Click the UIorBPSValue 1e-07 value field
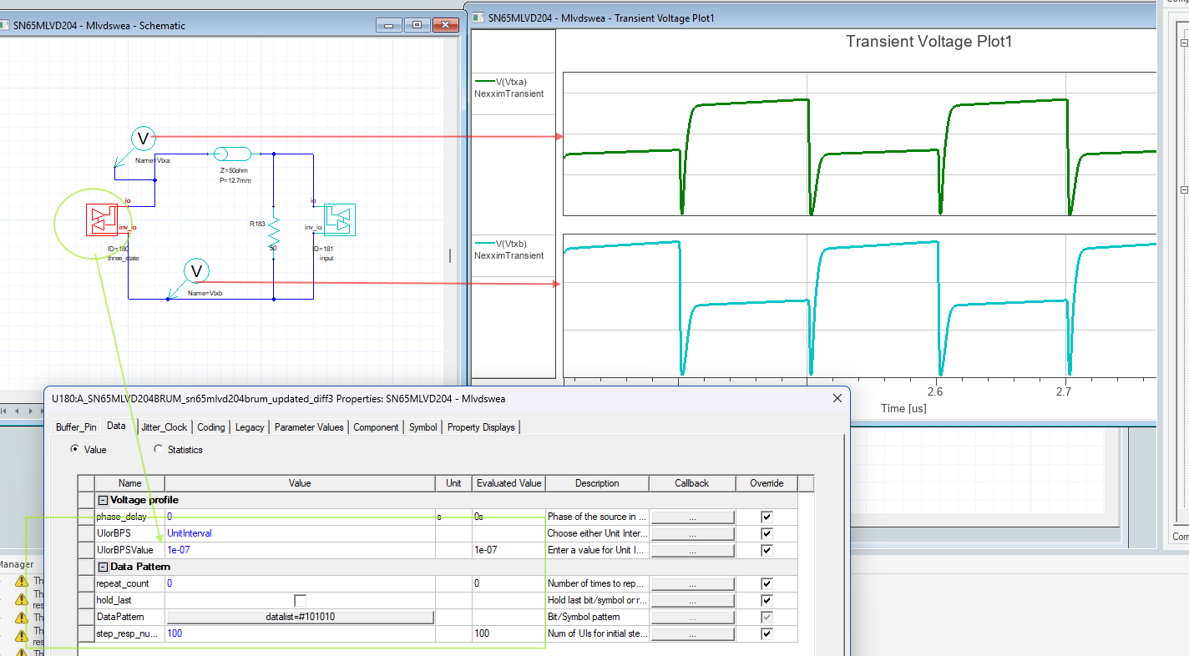The image size is (1189, 656). click(x=300, y=550)
